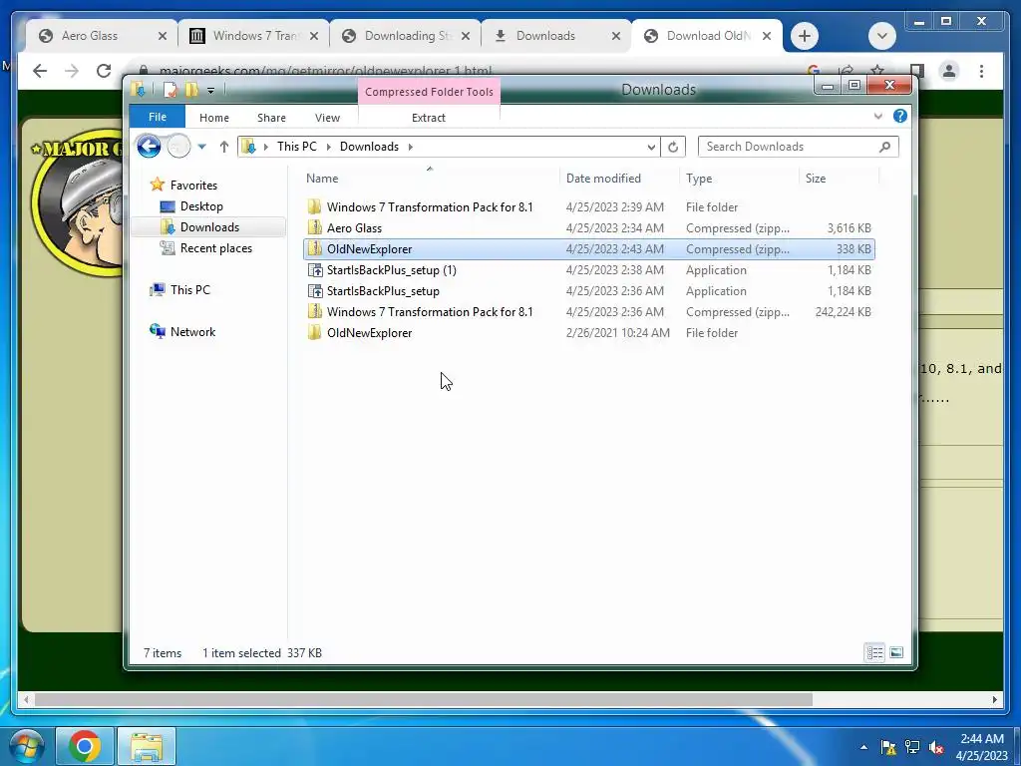Open the address bar history dropdown

pyautogui.click(x=650, y=147)
